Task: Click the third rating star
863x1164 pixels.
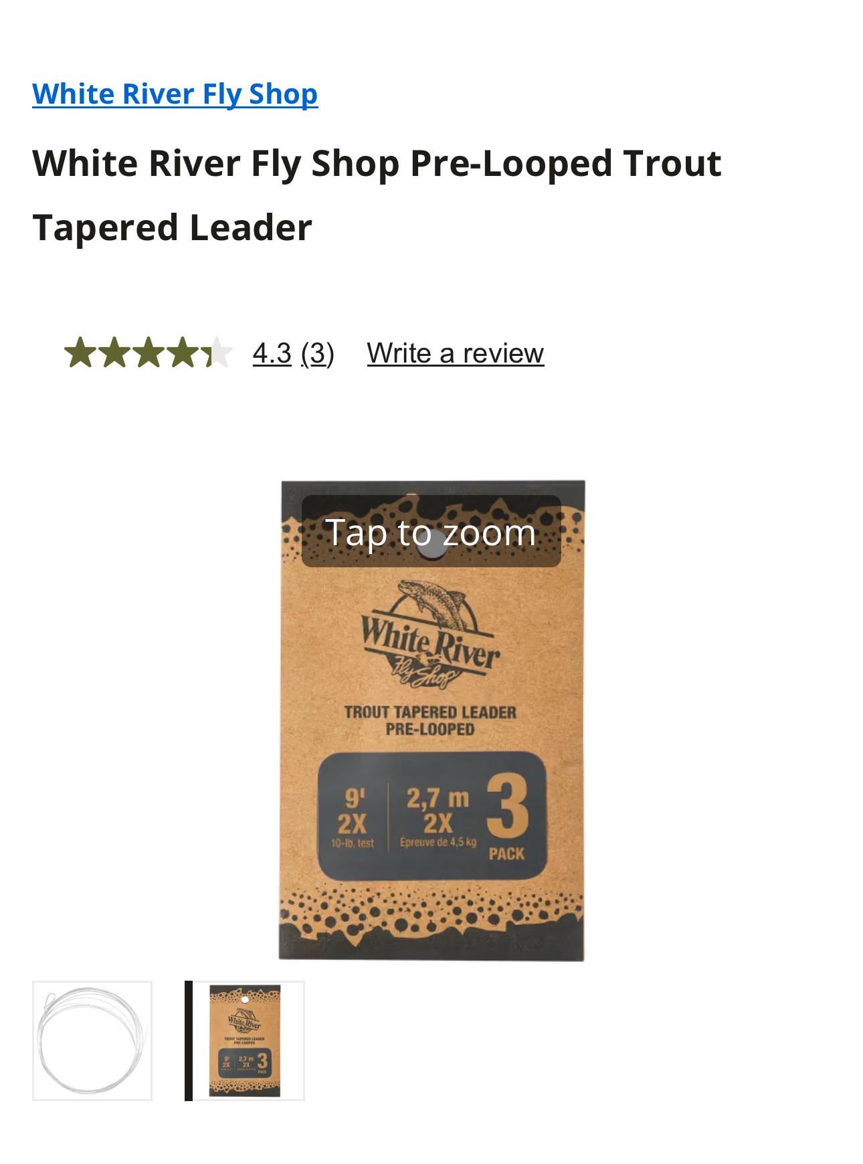Action: click(149, 353)
